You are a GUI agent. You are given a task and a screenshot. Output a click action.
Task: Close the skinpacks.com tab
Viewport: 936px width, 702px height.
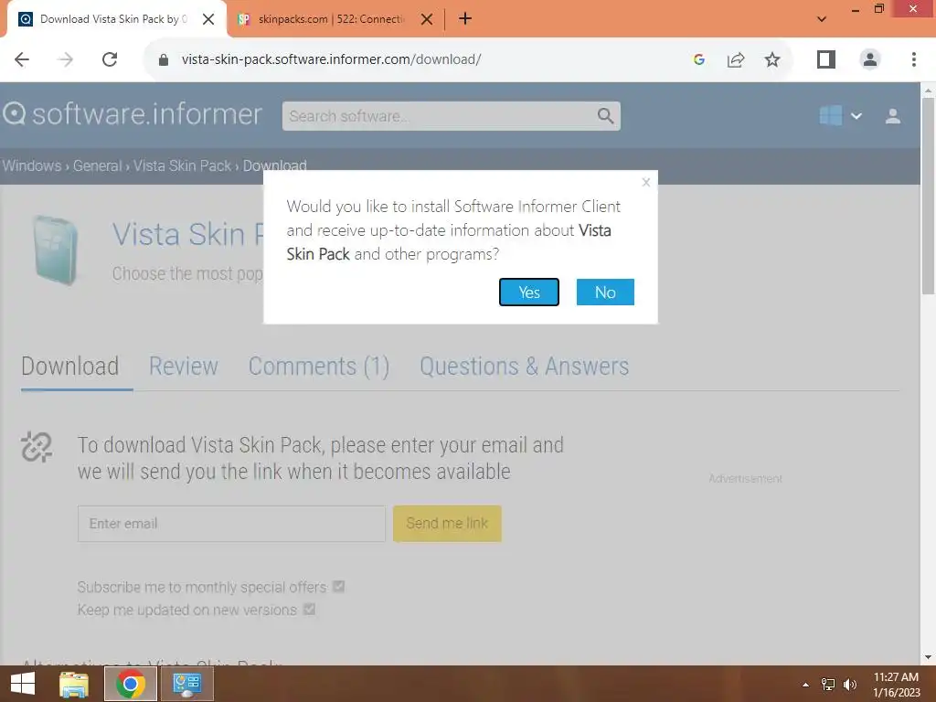[426, 19]
